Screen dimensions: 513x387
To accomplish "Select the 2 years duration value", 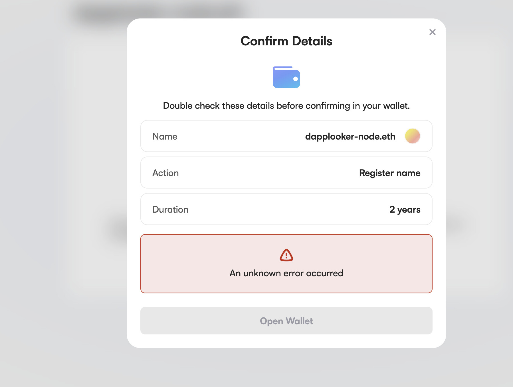I will (x=405, y=209).
